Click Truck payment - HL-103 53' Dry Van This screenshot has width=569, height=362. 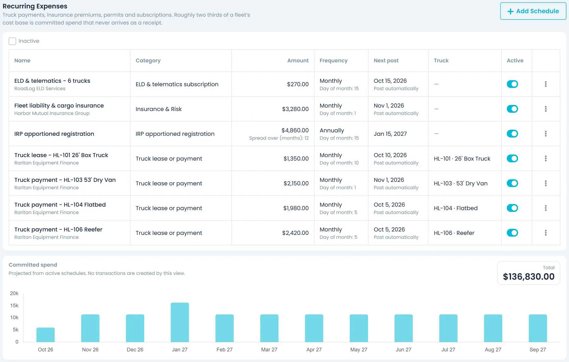[65, 180]
